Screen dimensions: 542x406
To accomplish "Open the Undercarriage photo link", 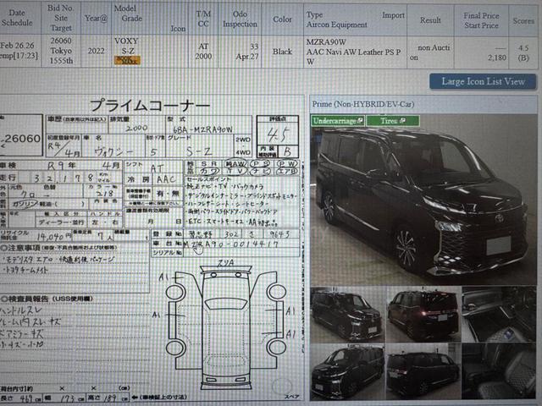I will coord(338,121).
